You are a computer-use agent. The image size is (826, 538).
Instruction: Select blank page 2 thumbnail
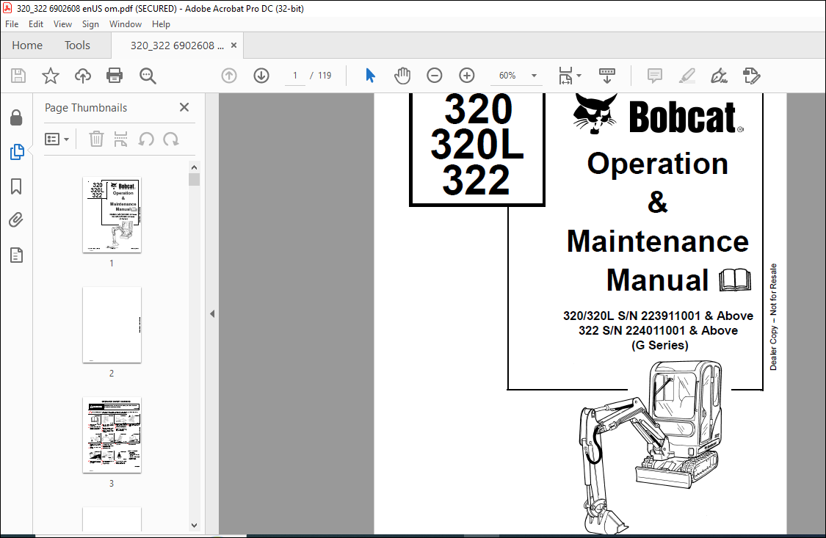(112, 325)
